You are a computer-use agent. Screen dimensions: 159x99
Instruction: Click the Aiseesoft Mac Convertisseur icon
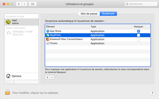48,39
